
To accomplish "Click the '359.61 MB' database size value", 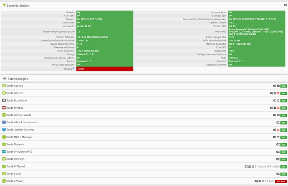I will pyautogui.click(x=235, y=41).
